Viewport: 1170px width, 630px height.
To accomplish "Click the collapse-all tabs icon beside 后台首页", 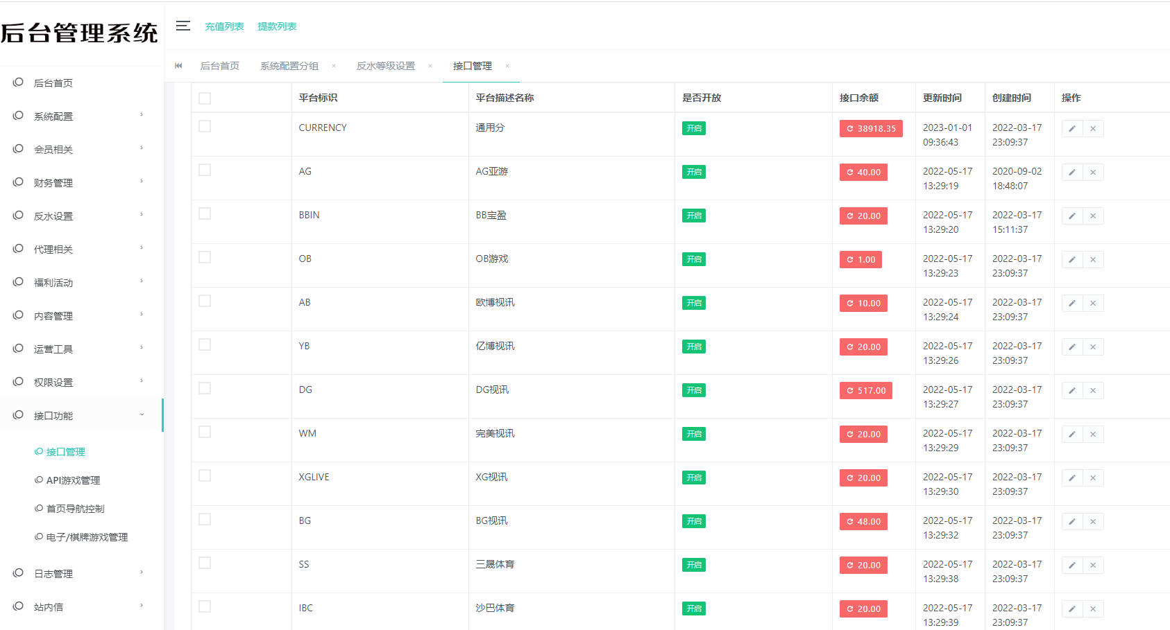I will pyautogui.click(x=178, y=65).
